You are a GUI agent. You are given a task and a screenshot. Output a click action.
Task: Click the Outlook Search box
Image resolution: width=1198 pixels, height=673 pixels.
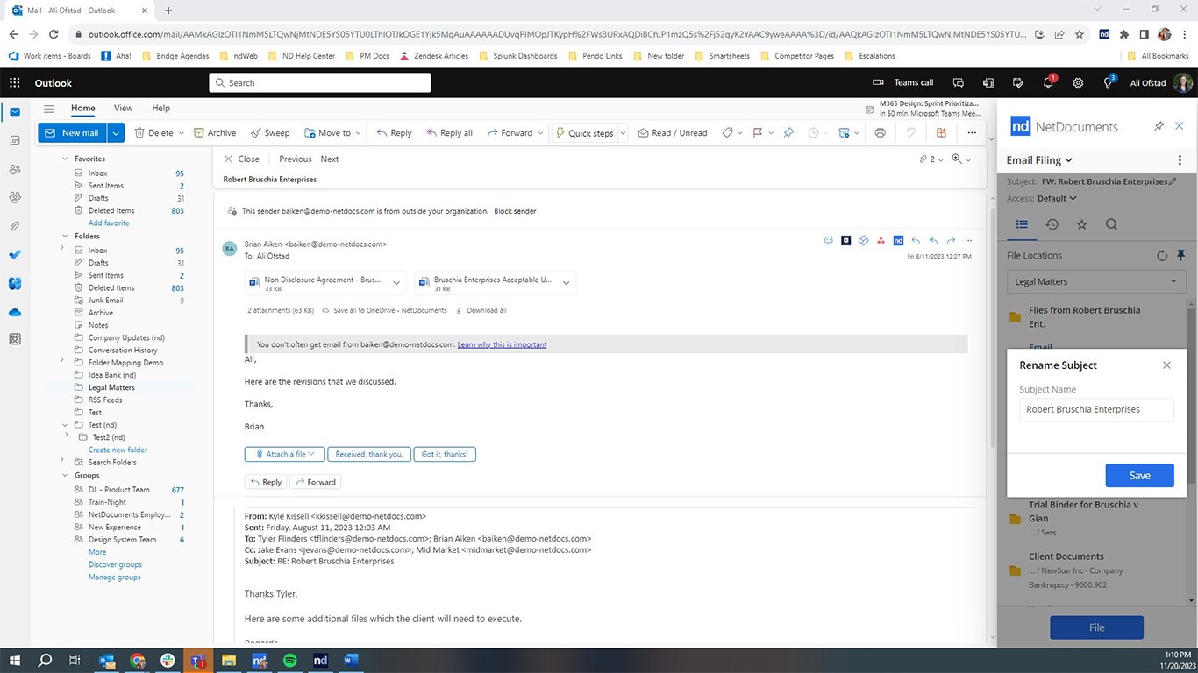click(x=320, y=82)
